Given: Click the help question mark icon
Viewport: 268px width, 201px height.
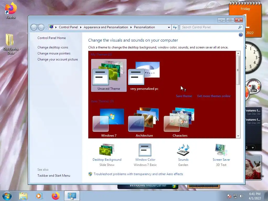Looking at the screenshot, I should click(x=241, y=35).
